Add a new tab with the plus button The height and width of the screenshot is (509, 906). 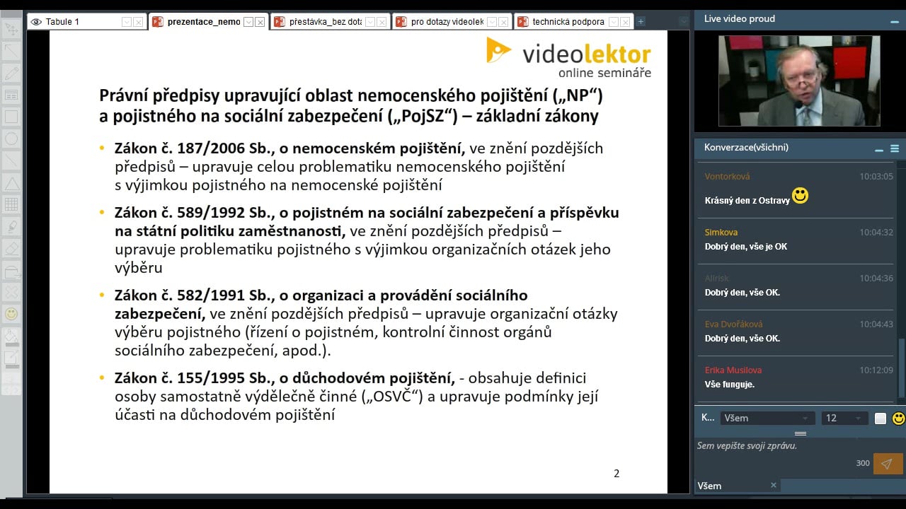click(641, 22)
